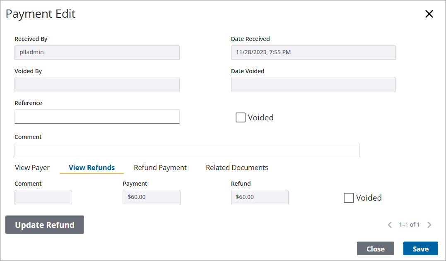This screenshot has height=261, width=446.
Task: Click the refund Comment field
Action: [43, 197]
